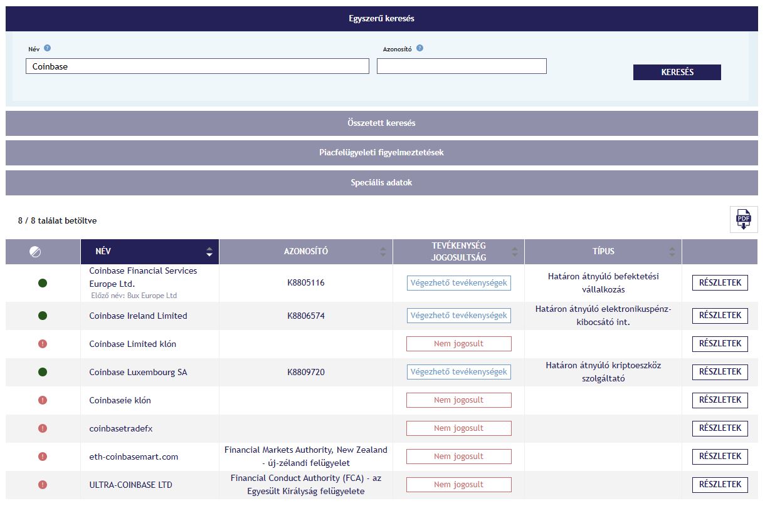Open RÉSZLETEK for Coinbase Financial Services Europe
The height and width of the screenshot is (506, 765).
point(720,282)
